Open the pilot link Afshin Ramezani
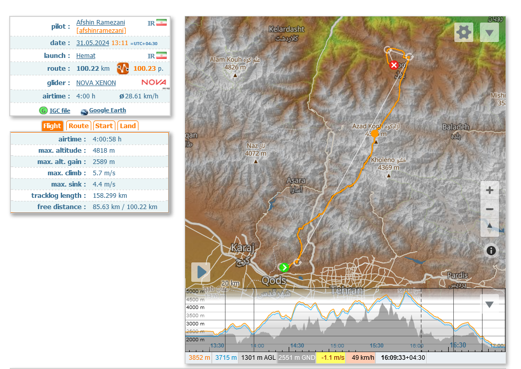This screenshot has width=521, height=369. point(101,22)
